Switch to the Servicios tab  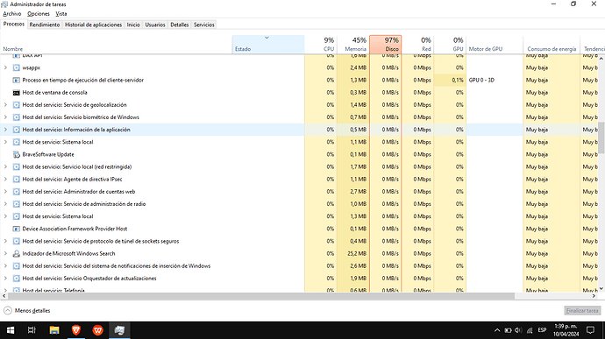[x=203, y=25]
